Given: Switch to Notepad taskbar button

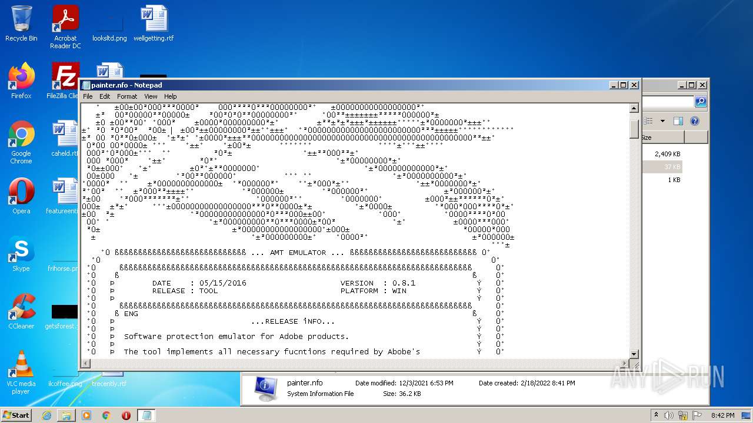Looking at the screenshot, I should point(146,415).
